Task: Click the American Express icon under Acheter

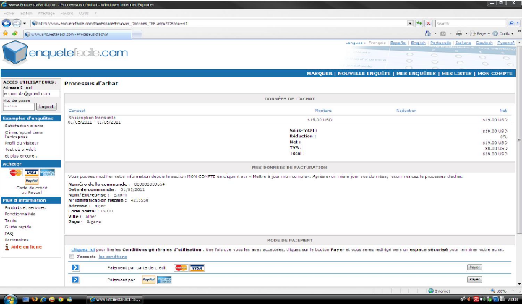Action: [x=48, y=173]
